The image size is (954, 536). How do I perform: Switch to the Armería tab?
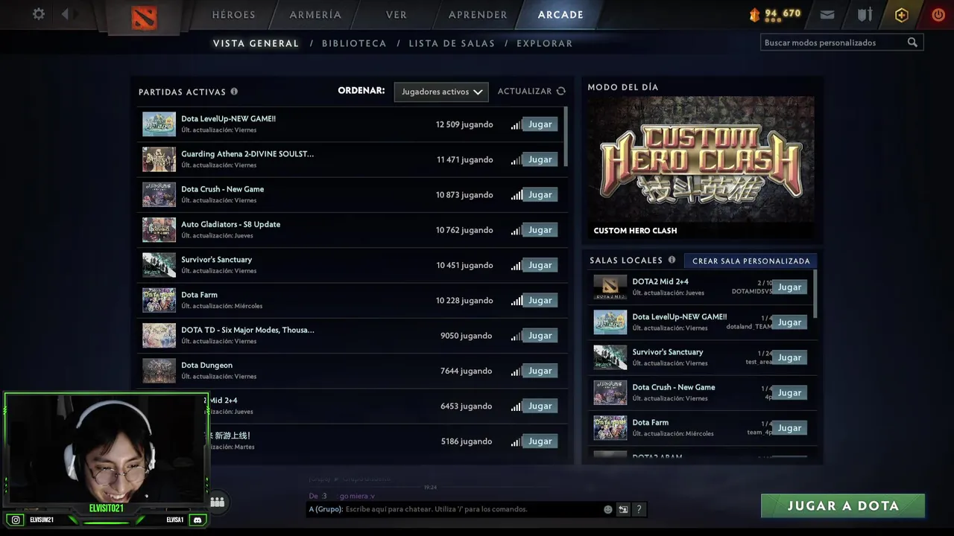pyautogui.click(x=315, y=15)
